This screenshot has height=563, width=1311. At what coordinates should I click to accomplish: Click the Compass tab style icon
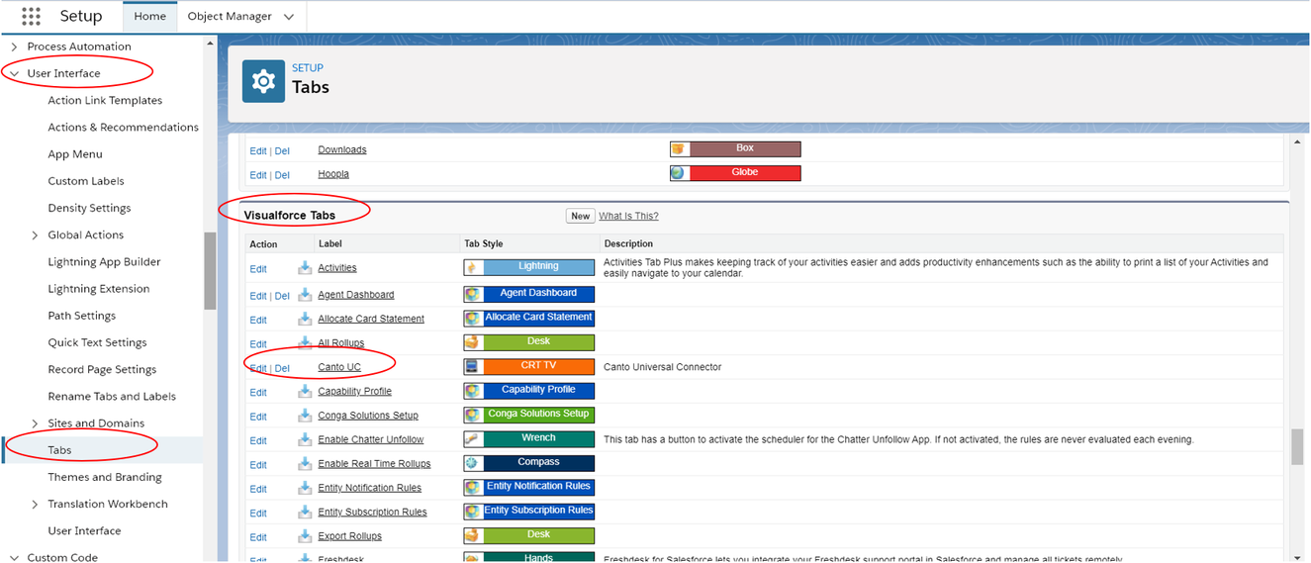click(473, 463)
